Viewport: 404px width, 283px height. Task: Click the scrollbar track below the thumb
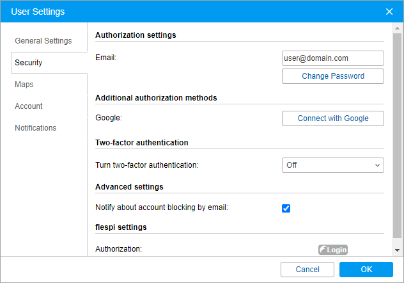coord(397,240)
